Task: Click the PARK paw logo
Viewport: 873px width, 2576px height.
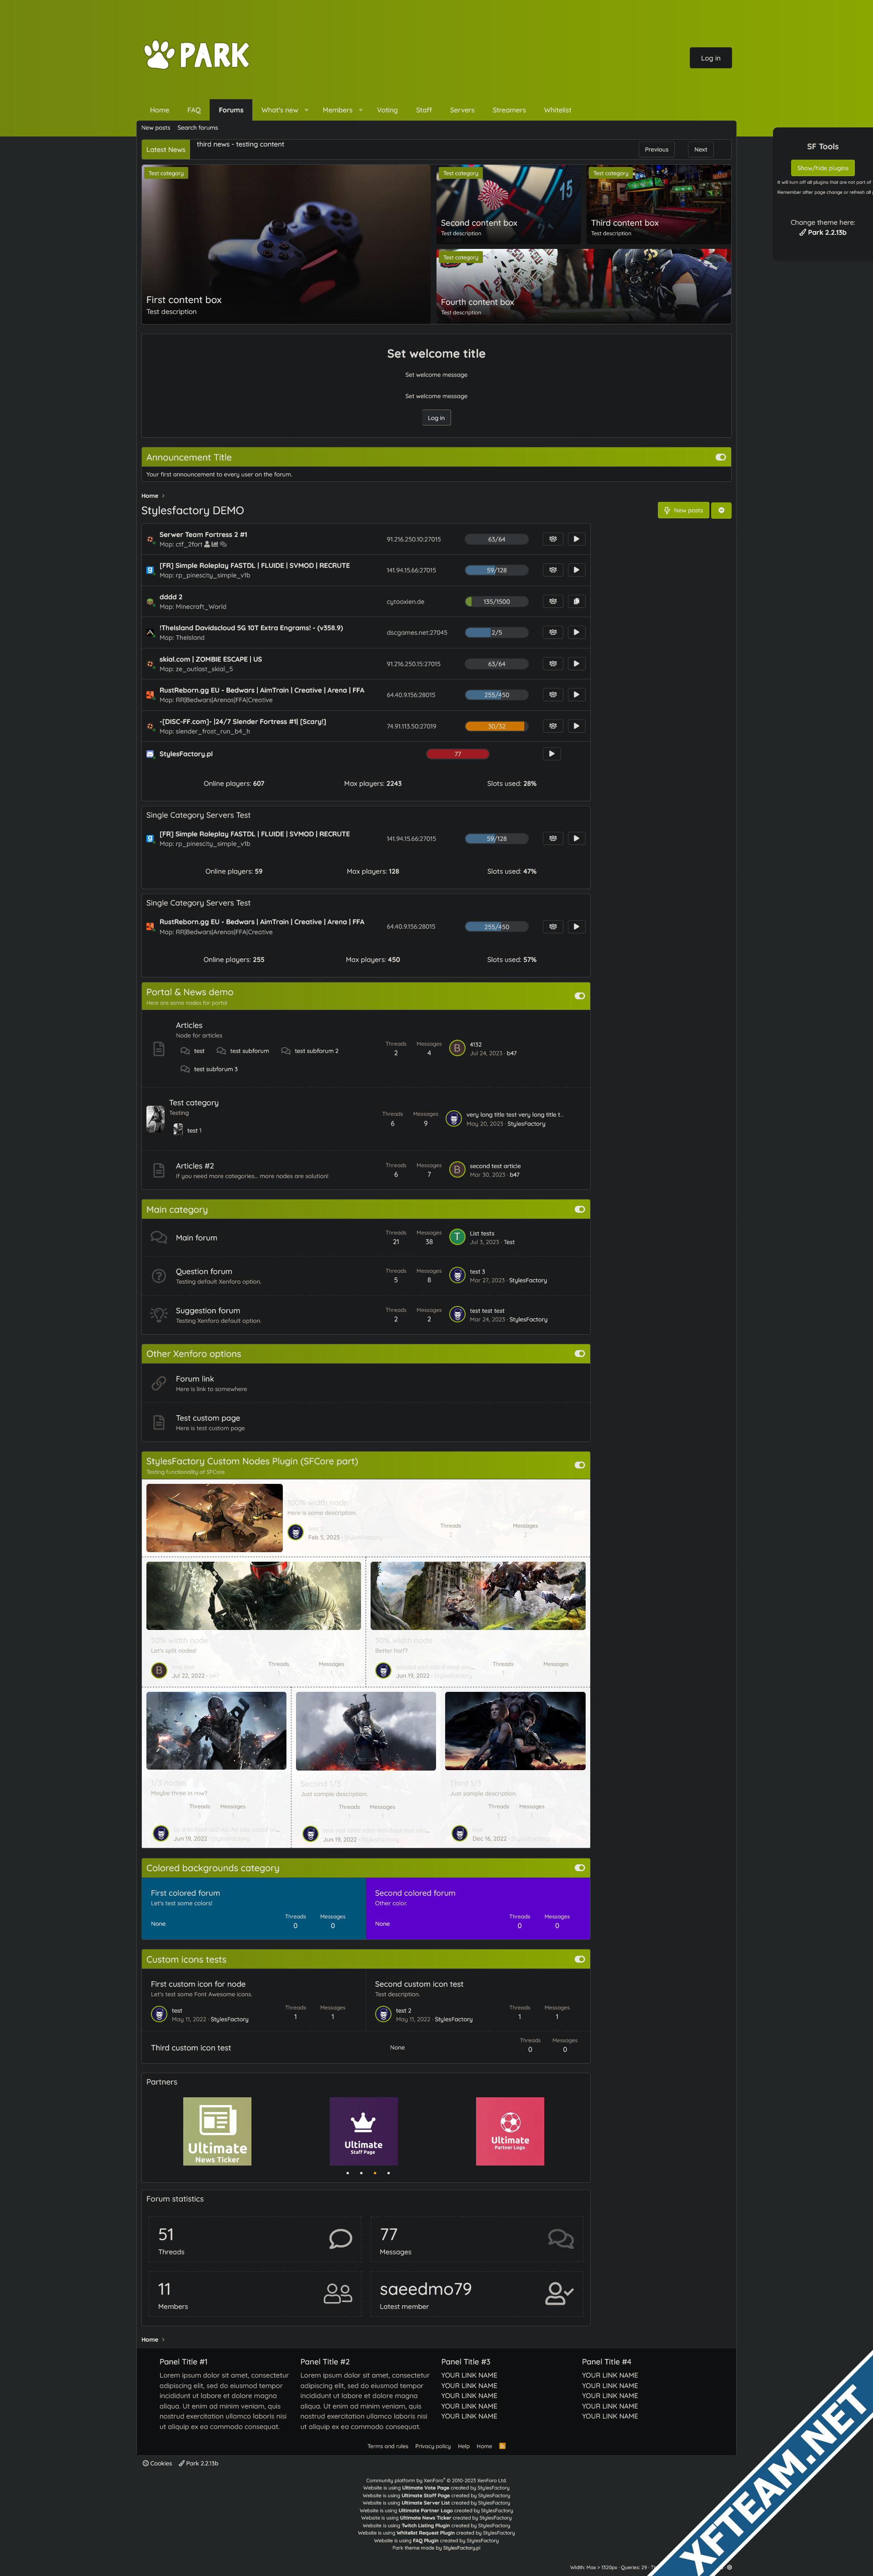Action: click(197, 55)
